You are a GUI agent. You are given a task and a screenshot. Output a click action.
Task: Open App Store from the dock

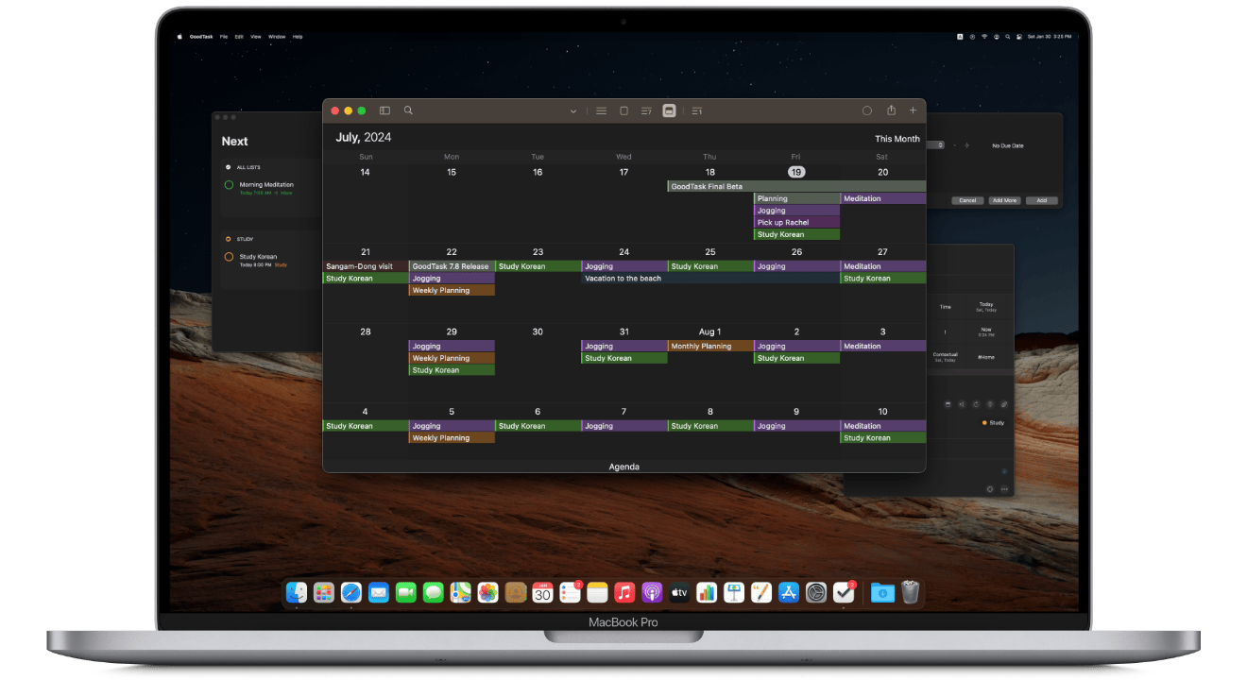[788, 592]
